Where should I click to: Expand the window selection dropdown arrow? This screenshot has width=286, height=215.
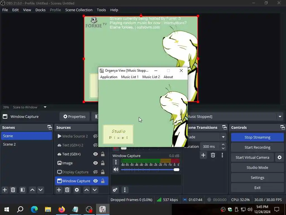click(x=280, y=117)
